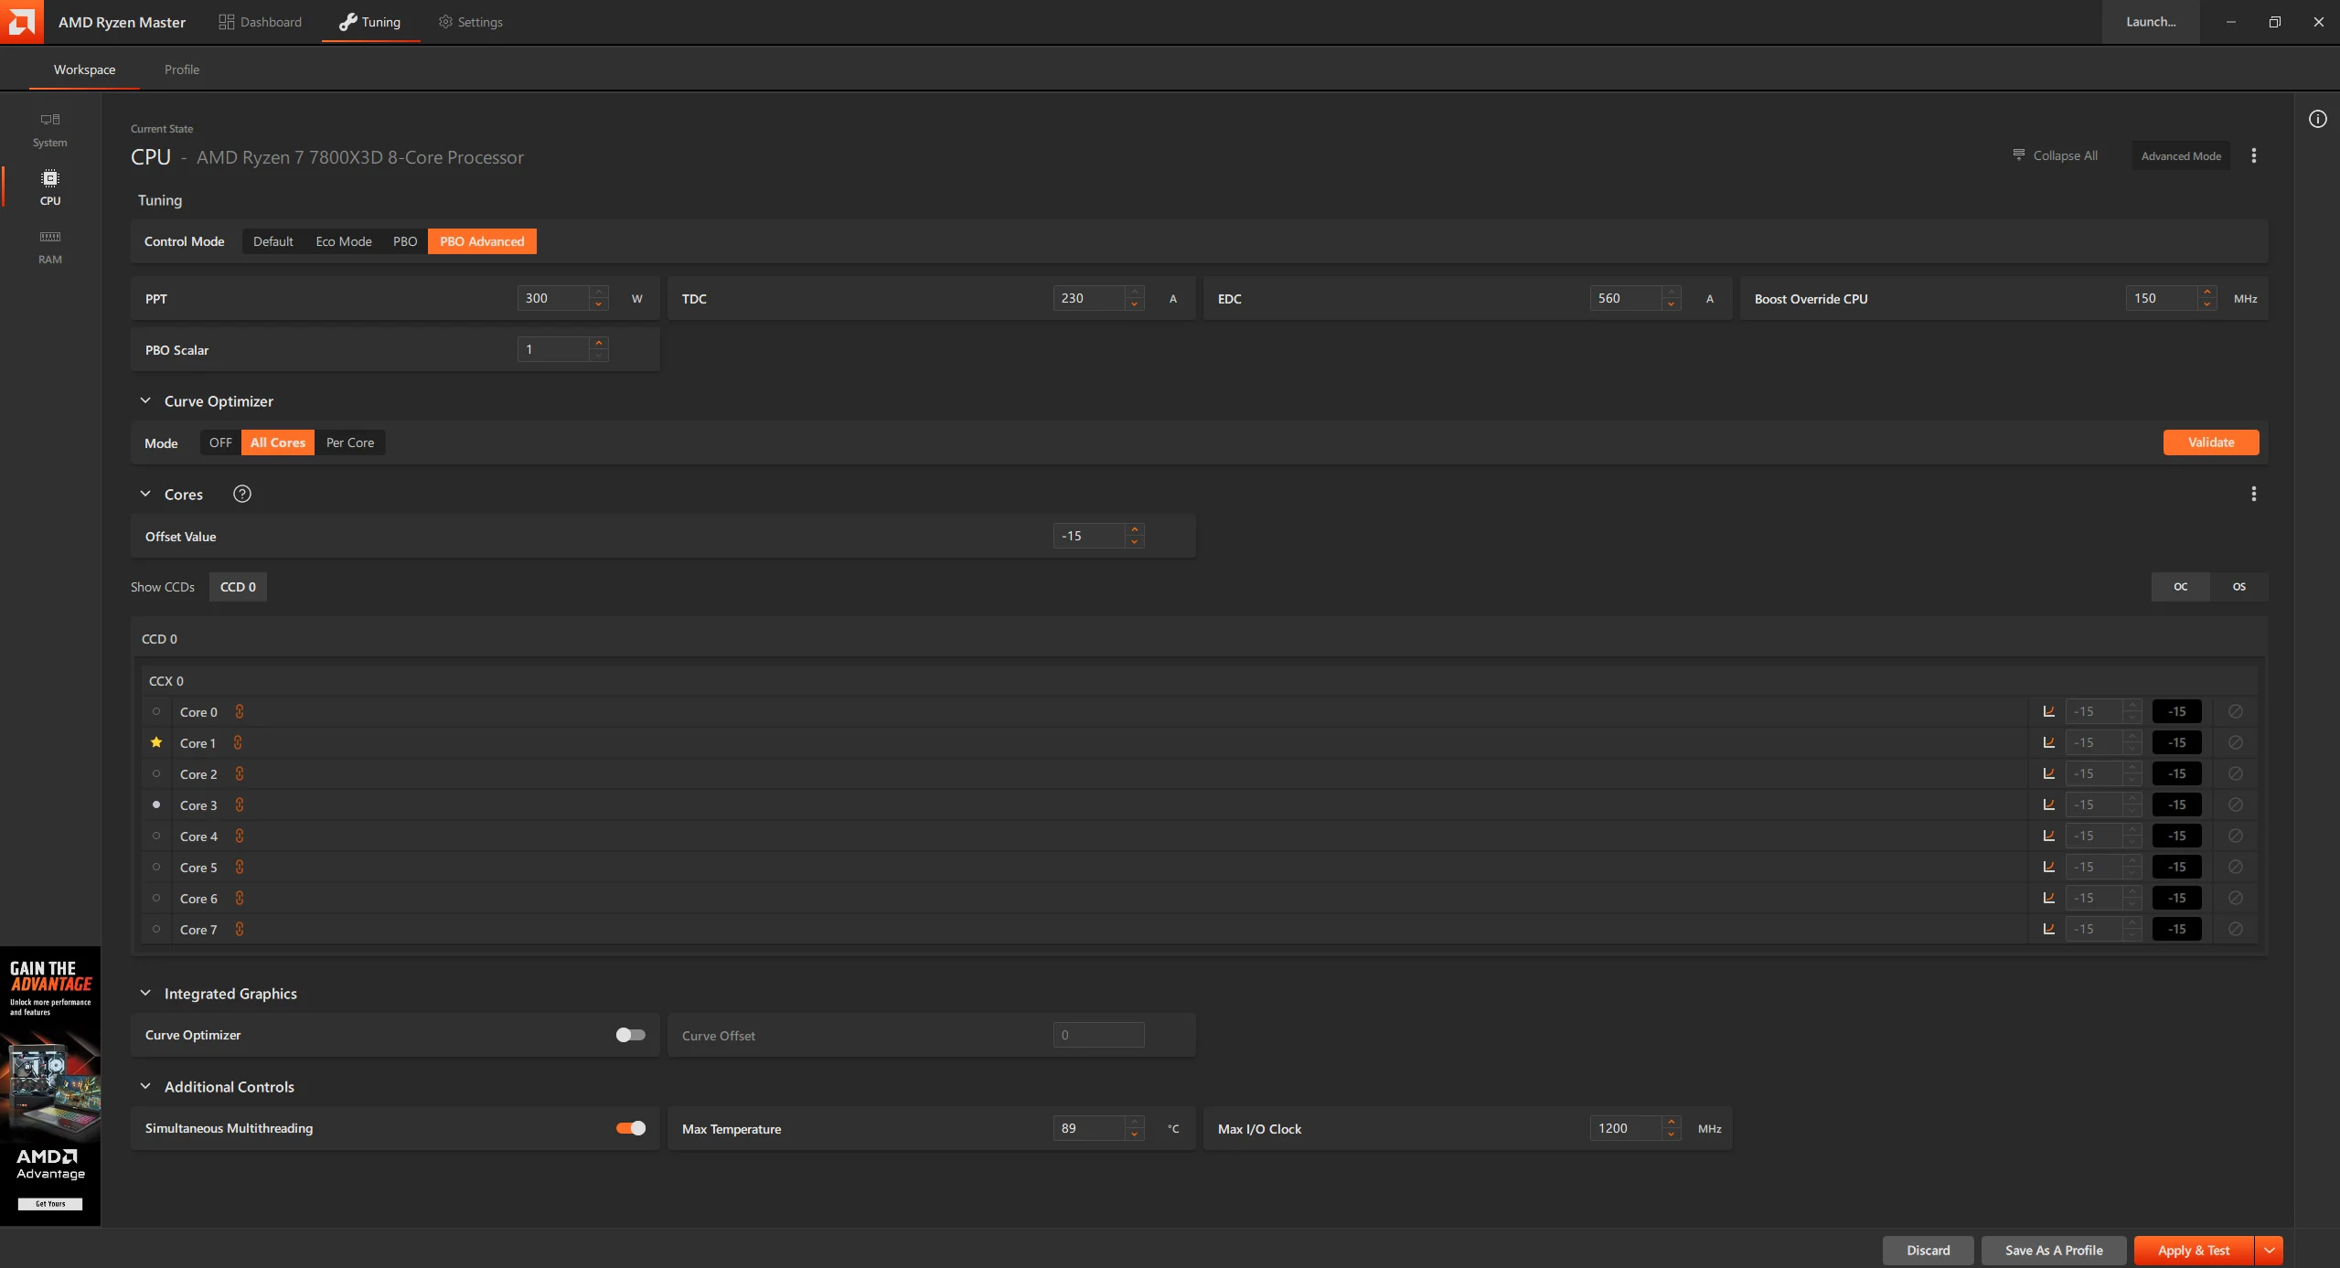2340x1268 pixels.
Task: Click the Offset Value input field
Action: click(x=1088, y=536)
